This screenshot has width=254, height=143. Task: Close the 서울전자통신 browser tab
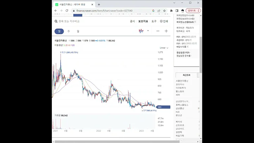click(92, 5)
